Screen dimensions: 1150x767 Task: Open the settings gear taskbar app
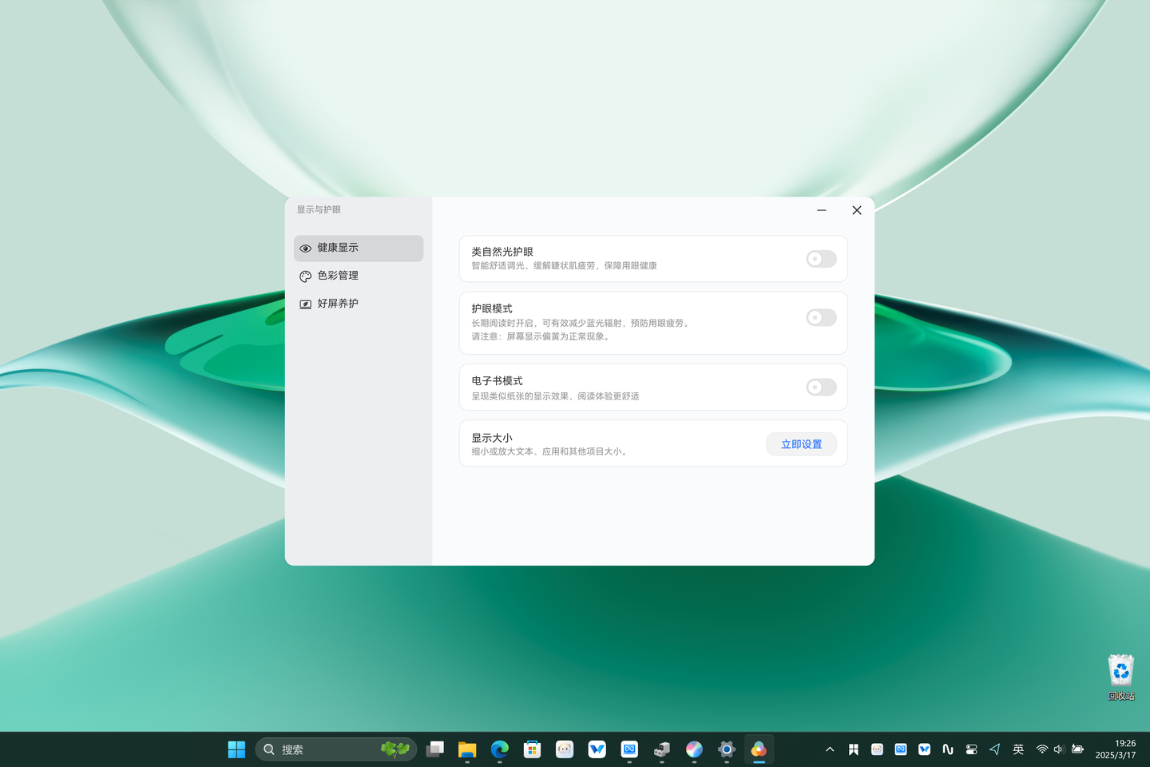click(727, 749)
